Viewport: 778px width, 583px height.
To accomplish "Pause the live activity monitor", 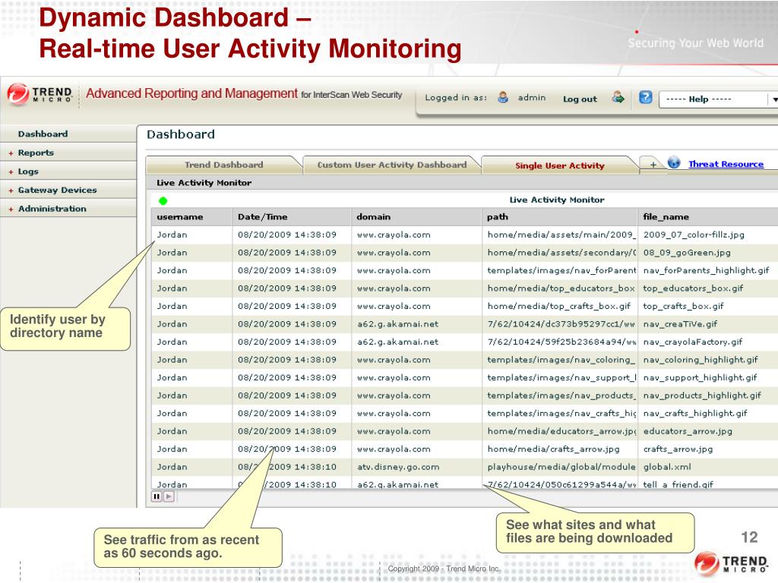I will click(157, 496).
